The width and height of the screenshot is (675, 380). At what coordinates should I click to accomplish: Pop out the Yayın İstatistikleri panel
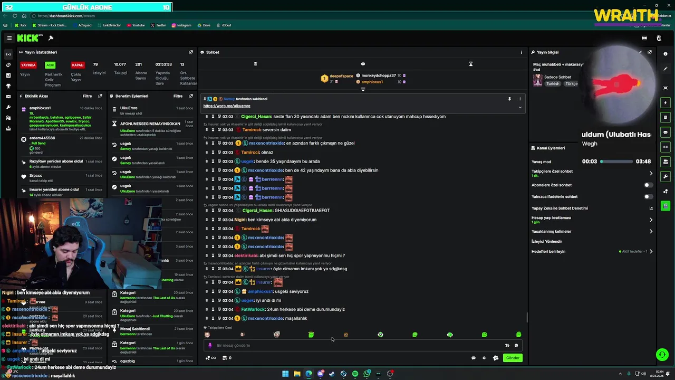tap(191, 52)
